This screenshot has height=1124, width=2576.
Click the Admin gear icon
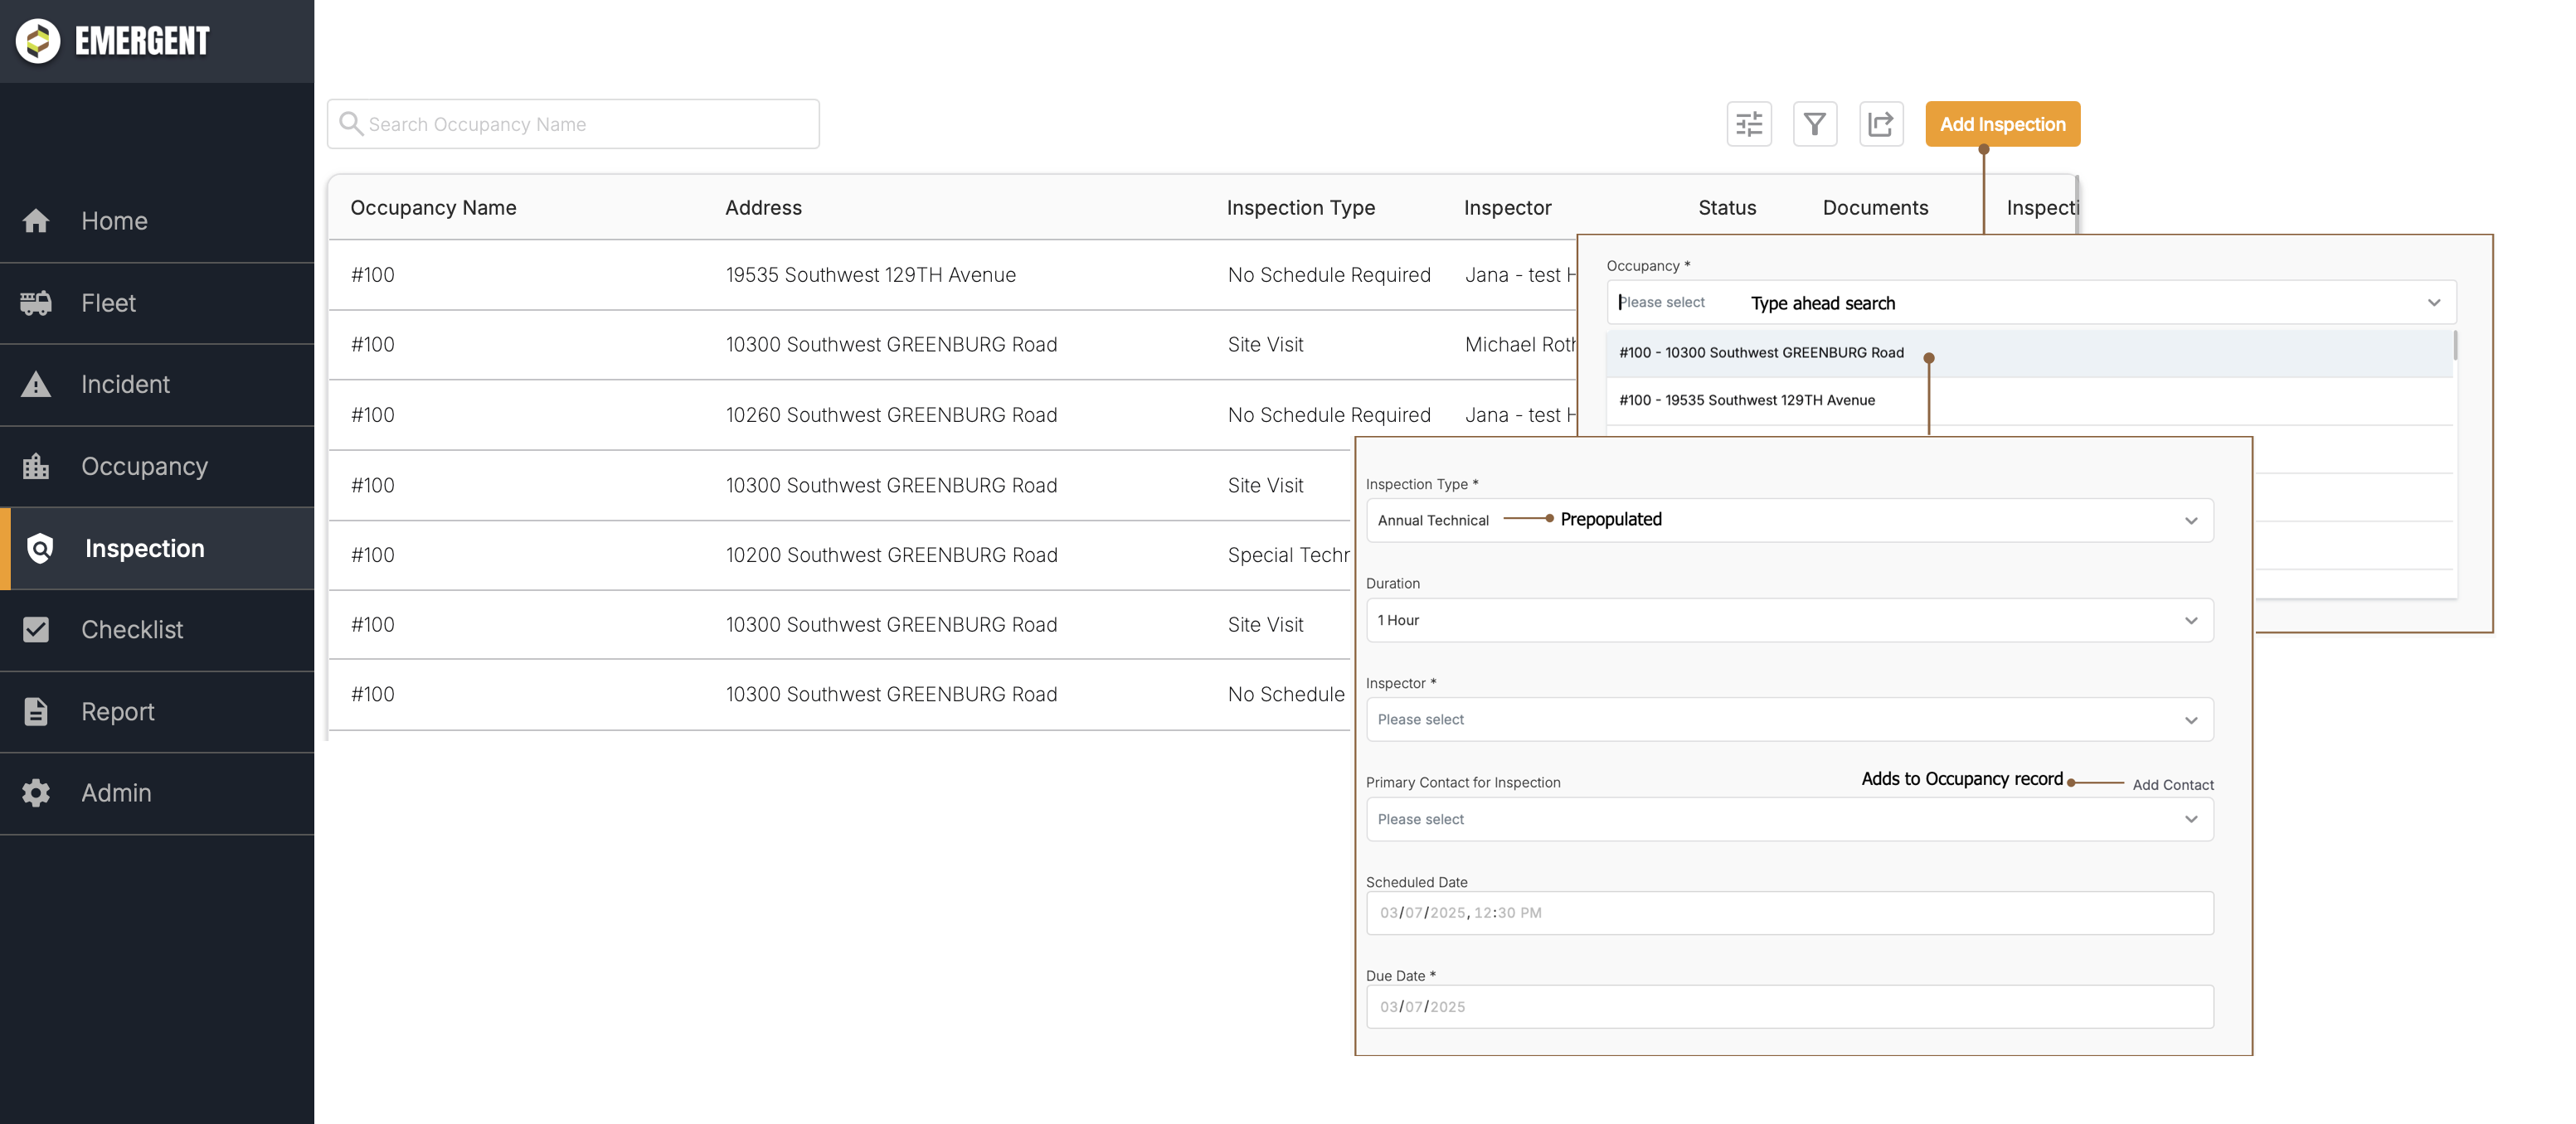[x=36, y=792]
